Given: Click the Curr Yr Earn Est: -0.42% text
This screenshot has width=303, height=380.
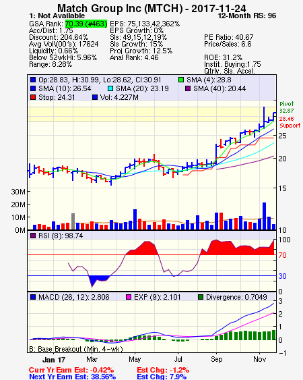Looking at the screenshot, I should [71, 370].
